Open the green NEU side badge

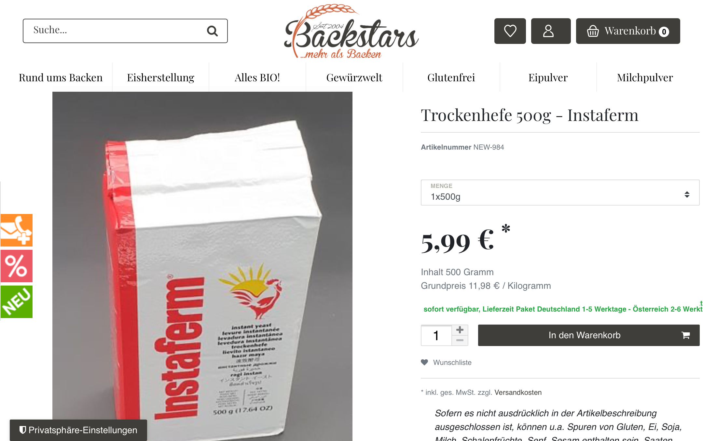click(x=17, y=301)
